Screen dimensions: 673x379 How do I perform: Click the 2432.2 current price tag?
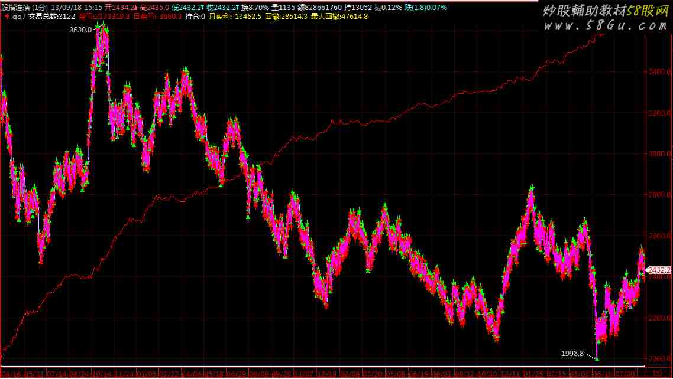coord(659,270)
